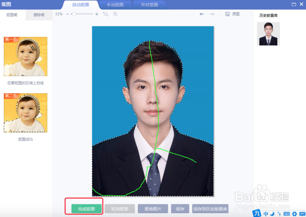Maximize the 抠图 window
306x217 pixels.
[294, 4]
